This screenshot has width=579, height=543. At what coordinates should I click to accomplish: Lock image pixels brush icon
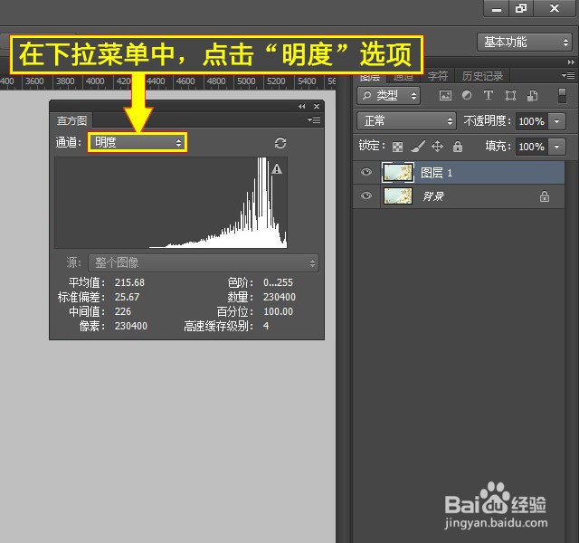[418, 147]
